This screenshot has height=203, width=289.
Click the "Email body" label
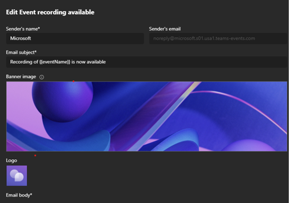(19, 195)
